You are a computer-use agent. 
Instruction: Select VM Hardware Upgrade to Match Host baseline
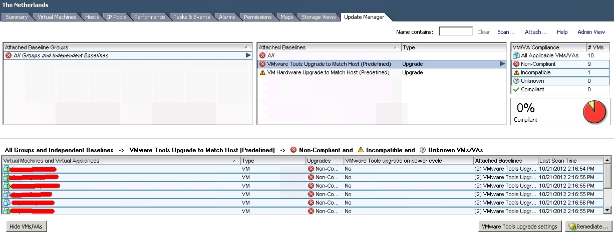[382, 72]
